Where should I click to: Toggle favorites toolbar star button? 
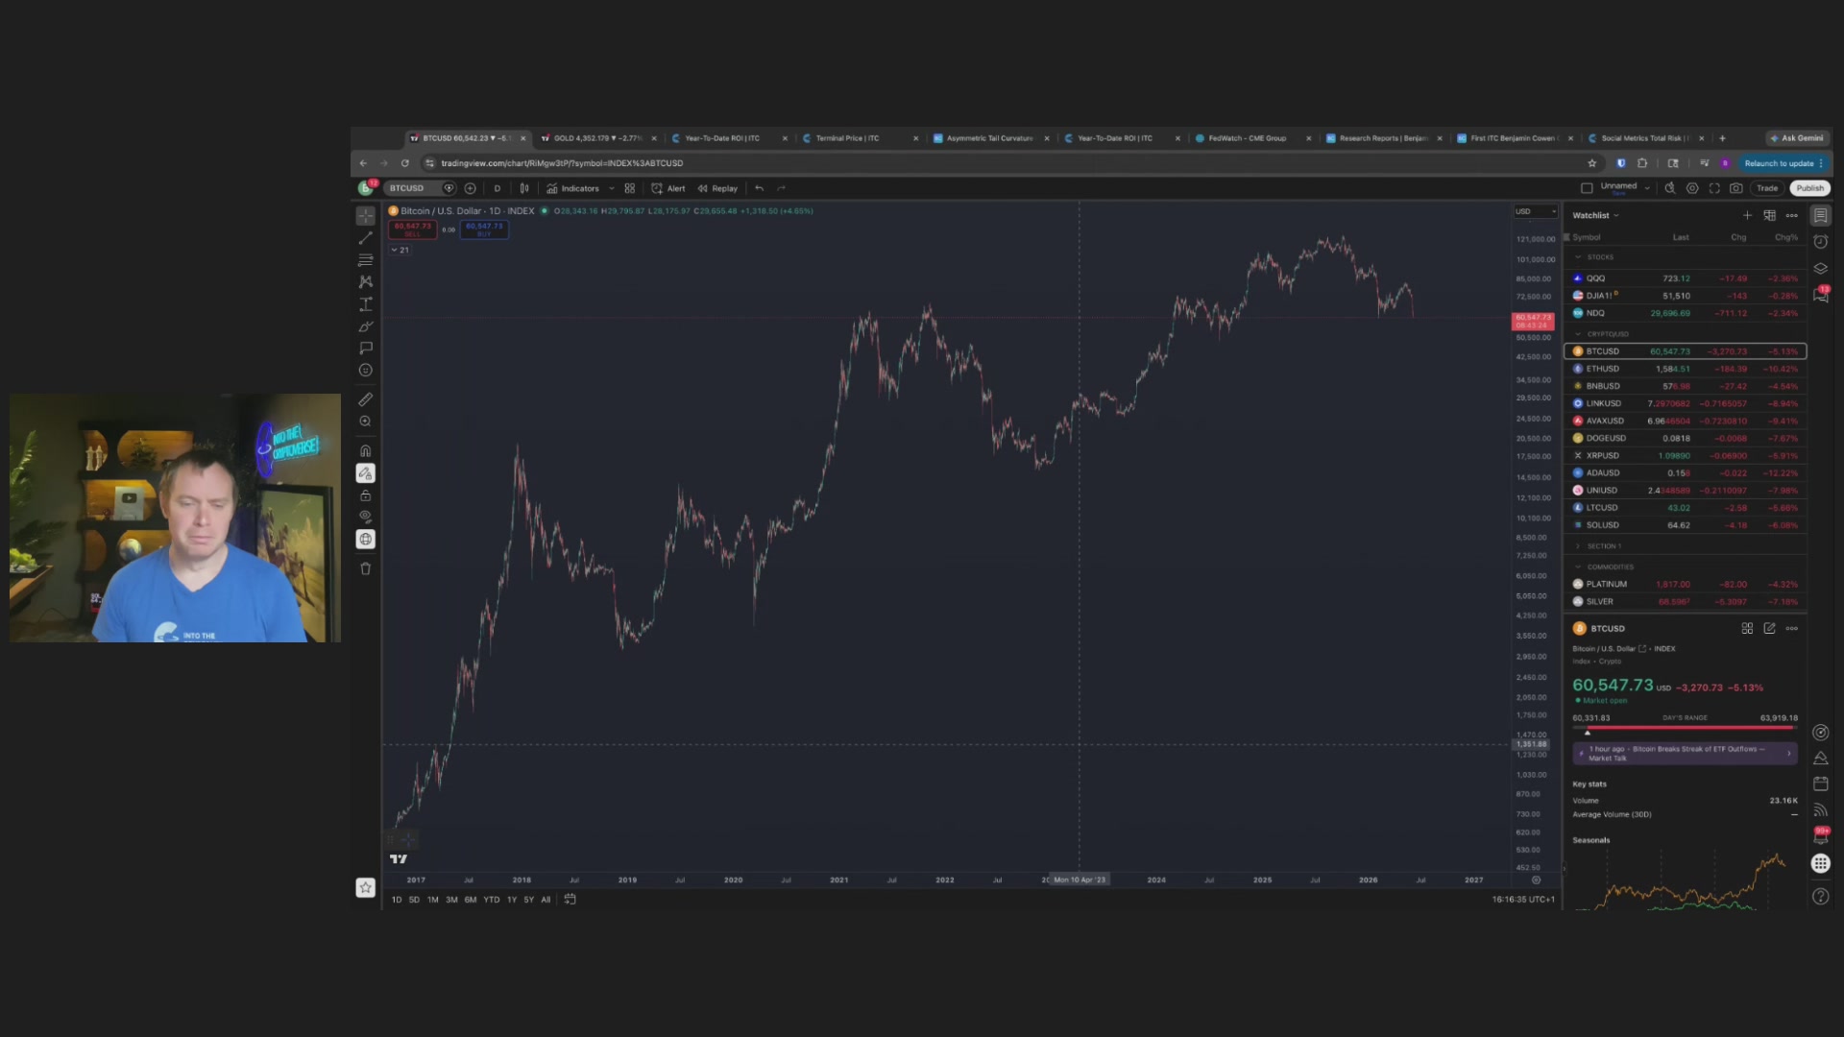pyautogui.click(x=365, y=888)
